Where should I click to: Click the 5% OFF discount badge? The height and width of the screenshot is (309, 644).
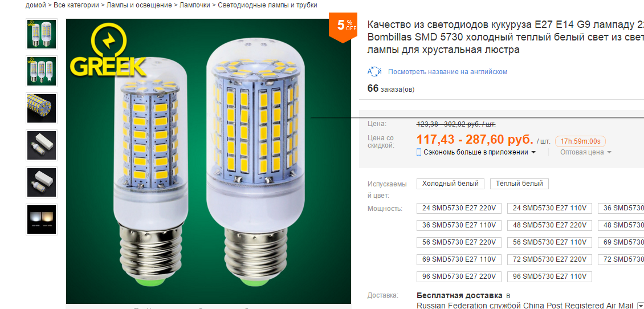pyautogui.click(x=343, y=27)
